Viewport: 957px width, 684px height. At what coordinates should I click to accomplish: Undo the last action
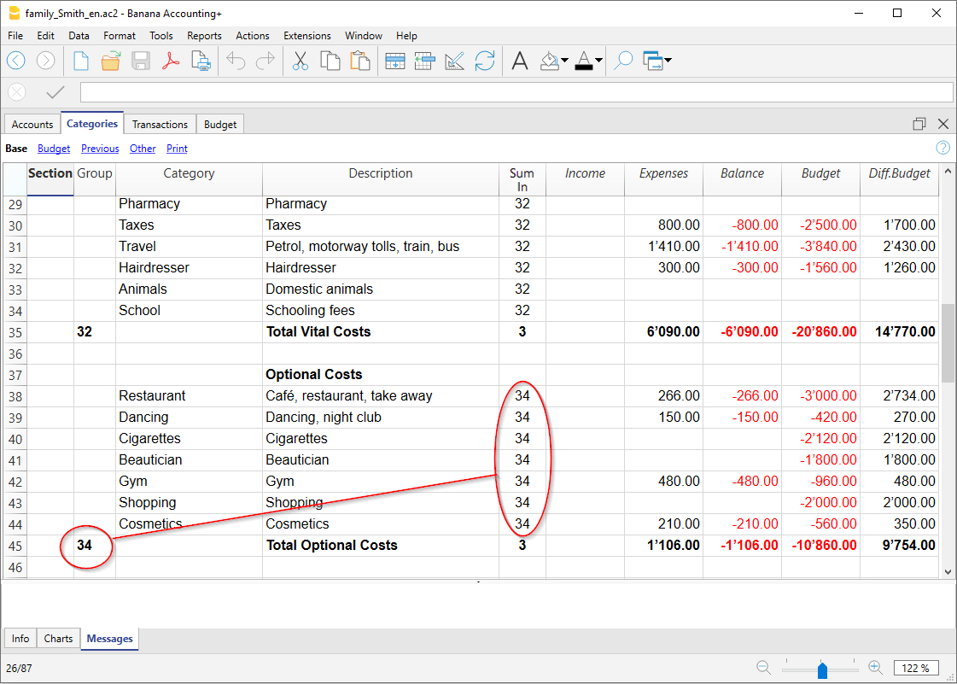pyautogui.click(x=236, y=61)
